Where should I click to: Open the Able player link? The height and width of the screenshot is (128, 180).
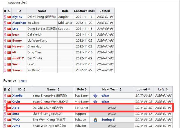[x=16, y=108]
